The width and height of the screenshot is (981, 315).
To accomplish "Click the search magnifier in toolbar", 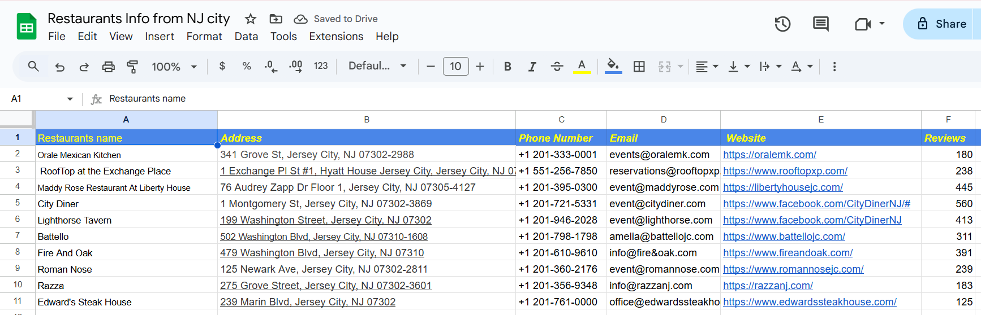I will 33,67.
